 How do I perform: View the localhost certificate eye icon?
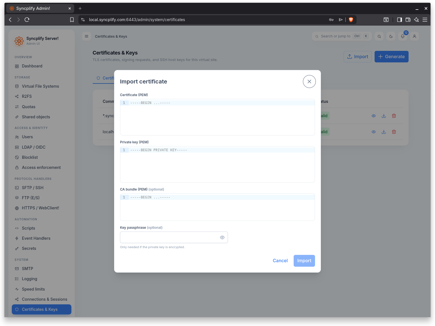pos(373,132)
